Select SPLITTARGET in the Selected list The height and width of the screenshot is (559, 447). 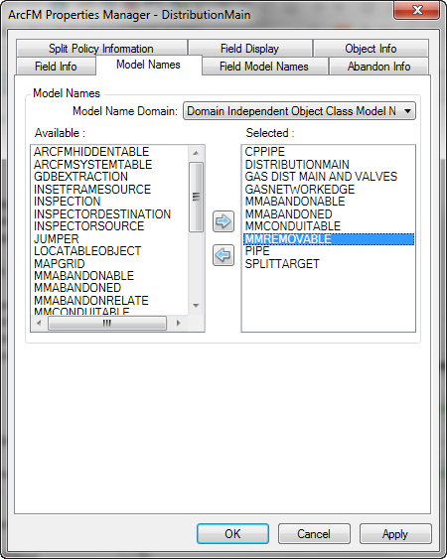(282, 263)
